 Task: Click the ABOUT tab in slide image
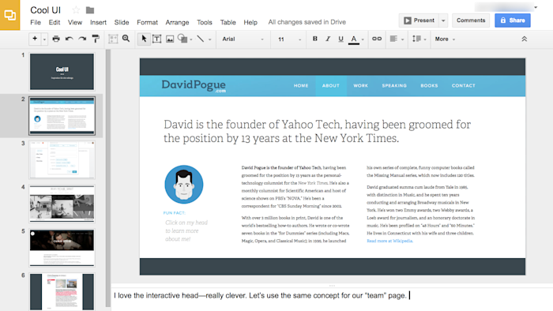click(x=331, y=85)
